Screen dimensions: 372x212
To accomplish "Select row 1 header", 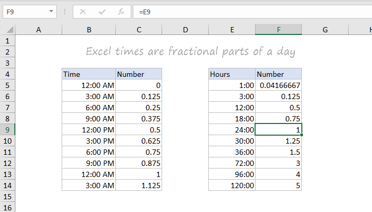I will (x=7, y=41).
